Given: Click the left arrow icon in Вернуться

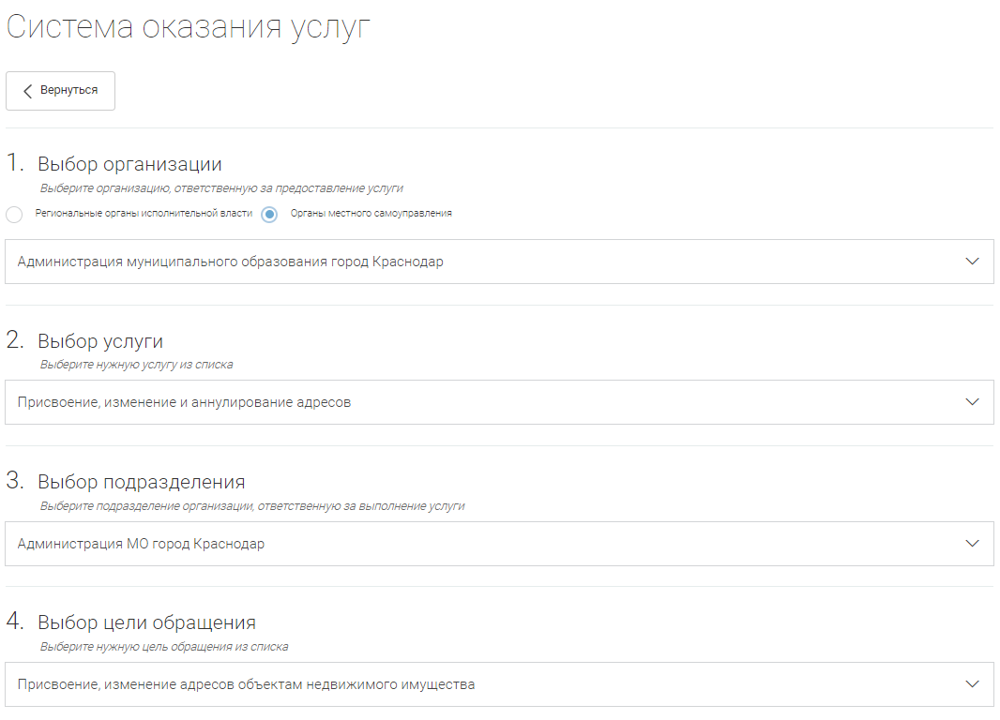Looking at the screenshot, I should click(28, 91).
